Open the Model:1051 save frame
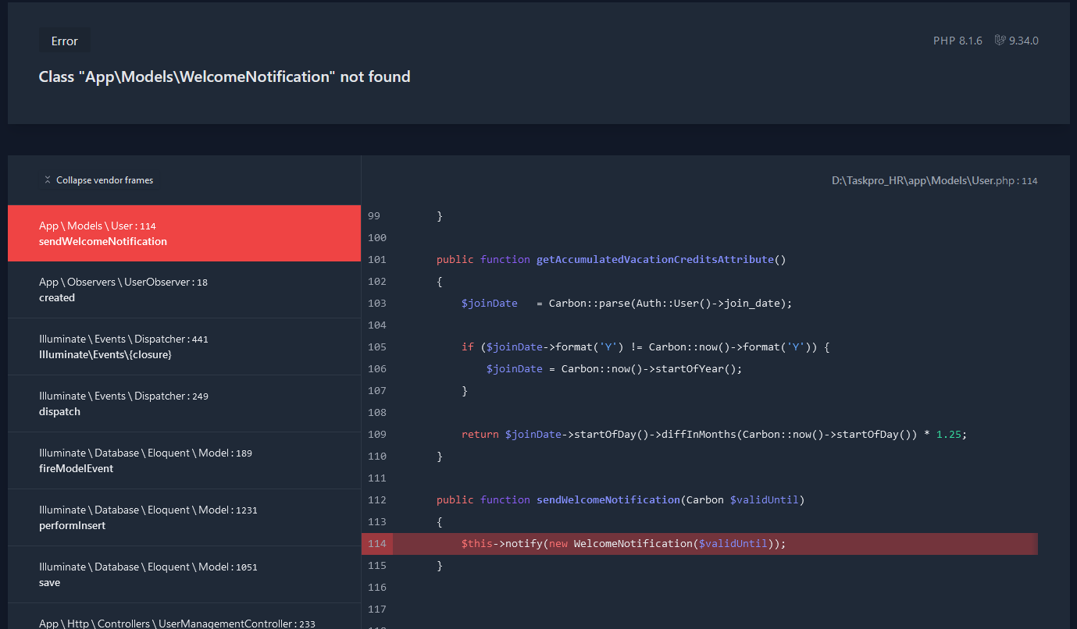The width and height of the screenshot is (1077, 629). tap(184, 574)
